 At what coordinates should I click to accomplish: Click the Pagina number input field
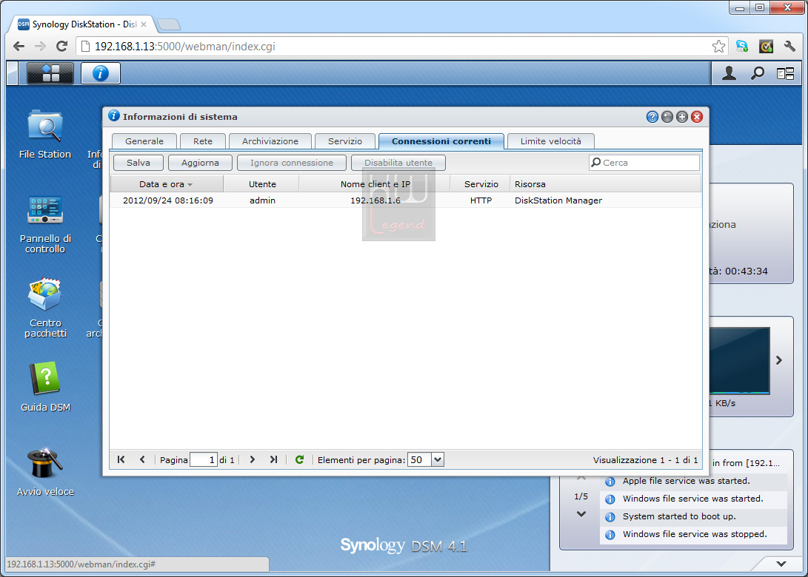[x=204, y=459]
